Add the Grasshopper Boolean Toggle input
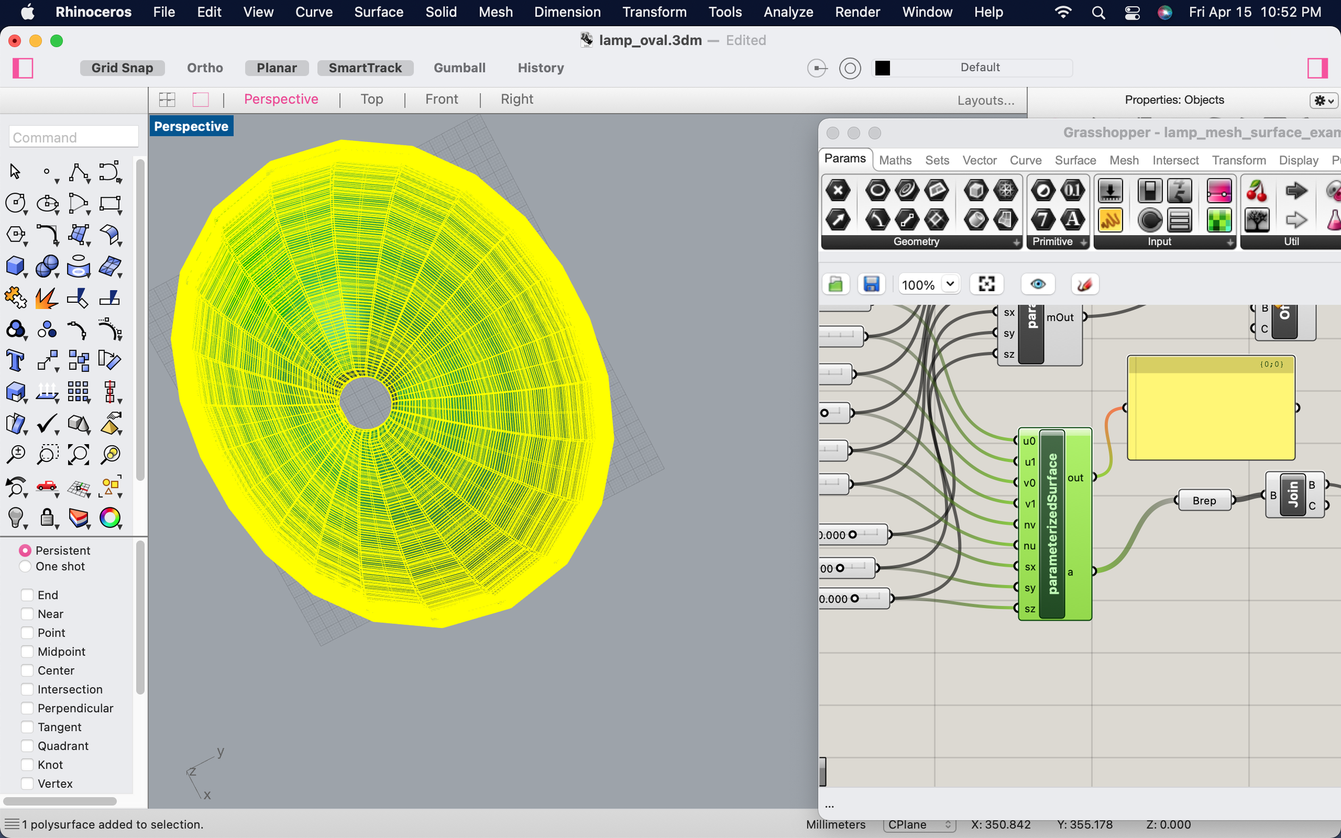This screenshot has width=1341, height=838. (1150, 191)
